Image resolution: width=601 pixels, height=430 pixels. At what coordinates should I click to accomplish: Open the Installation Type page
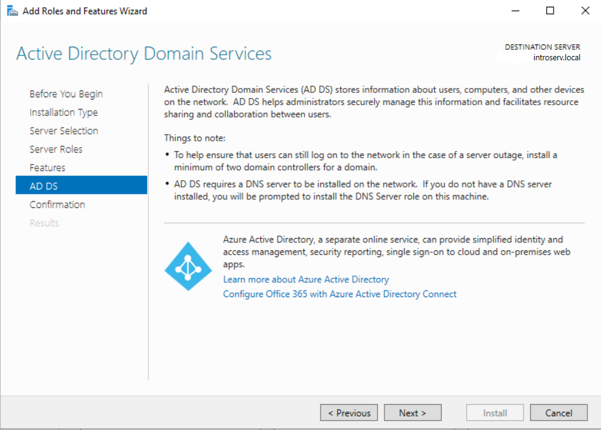63,112
